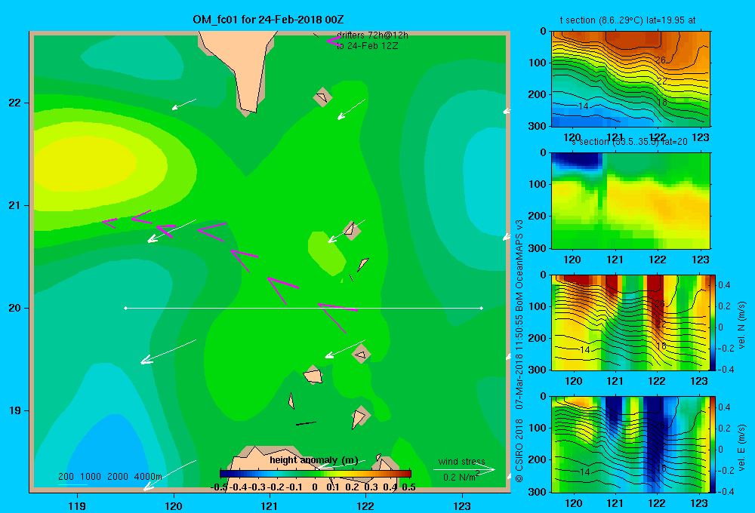Viewport: 755px width, 513px height.
Task: Click the dark blue low-salinity patch in s section
Action: (x=577, y=160)
